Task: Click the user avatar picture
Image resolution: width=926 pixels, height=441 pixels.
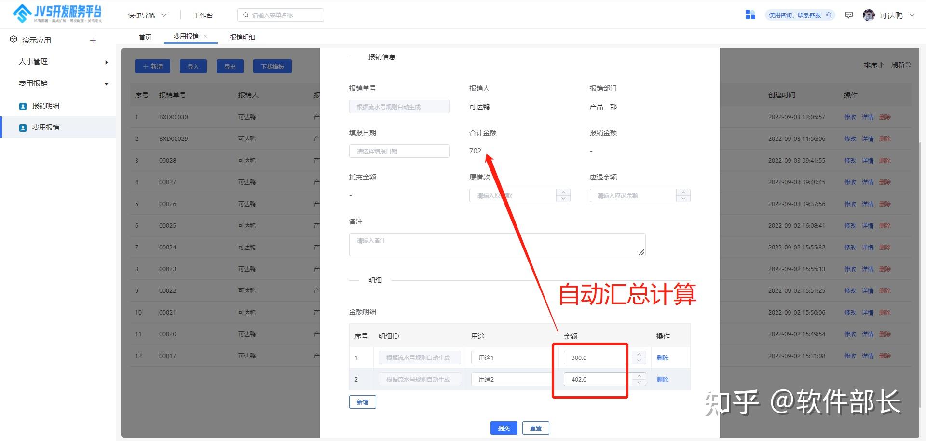Action: (x=869, y=15)
